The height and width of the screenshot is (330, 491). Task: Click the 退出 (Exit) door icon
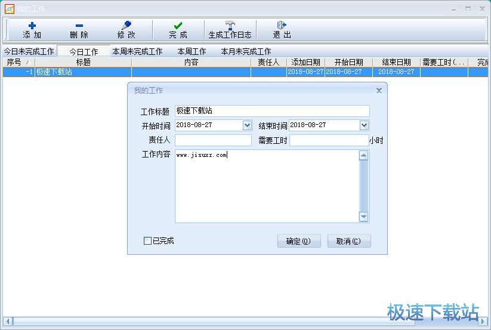click(x=282, y=25)
